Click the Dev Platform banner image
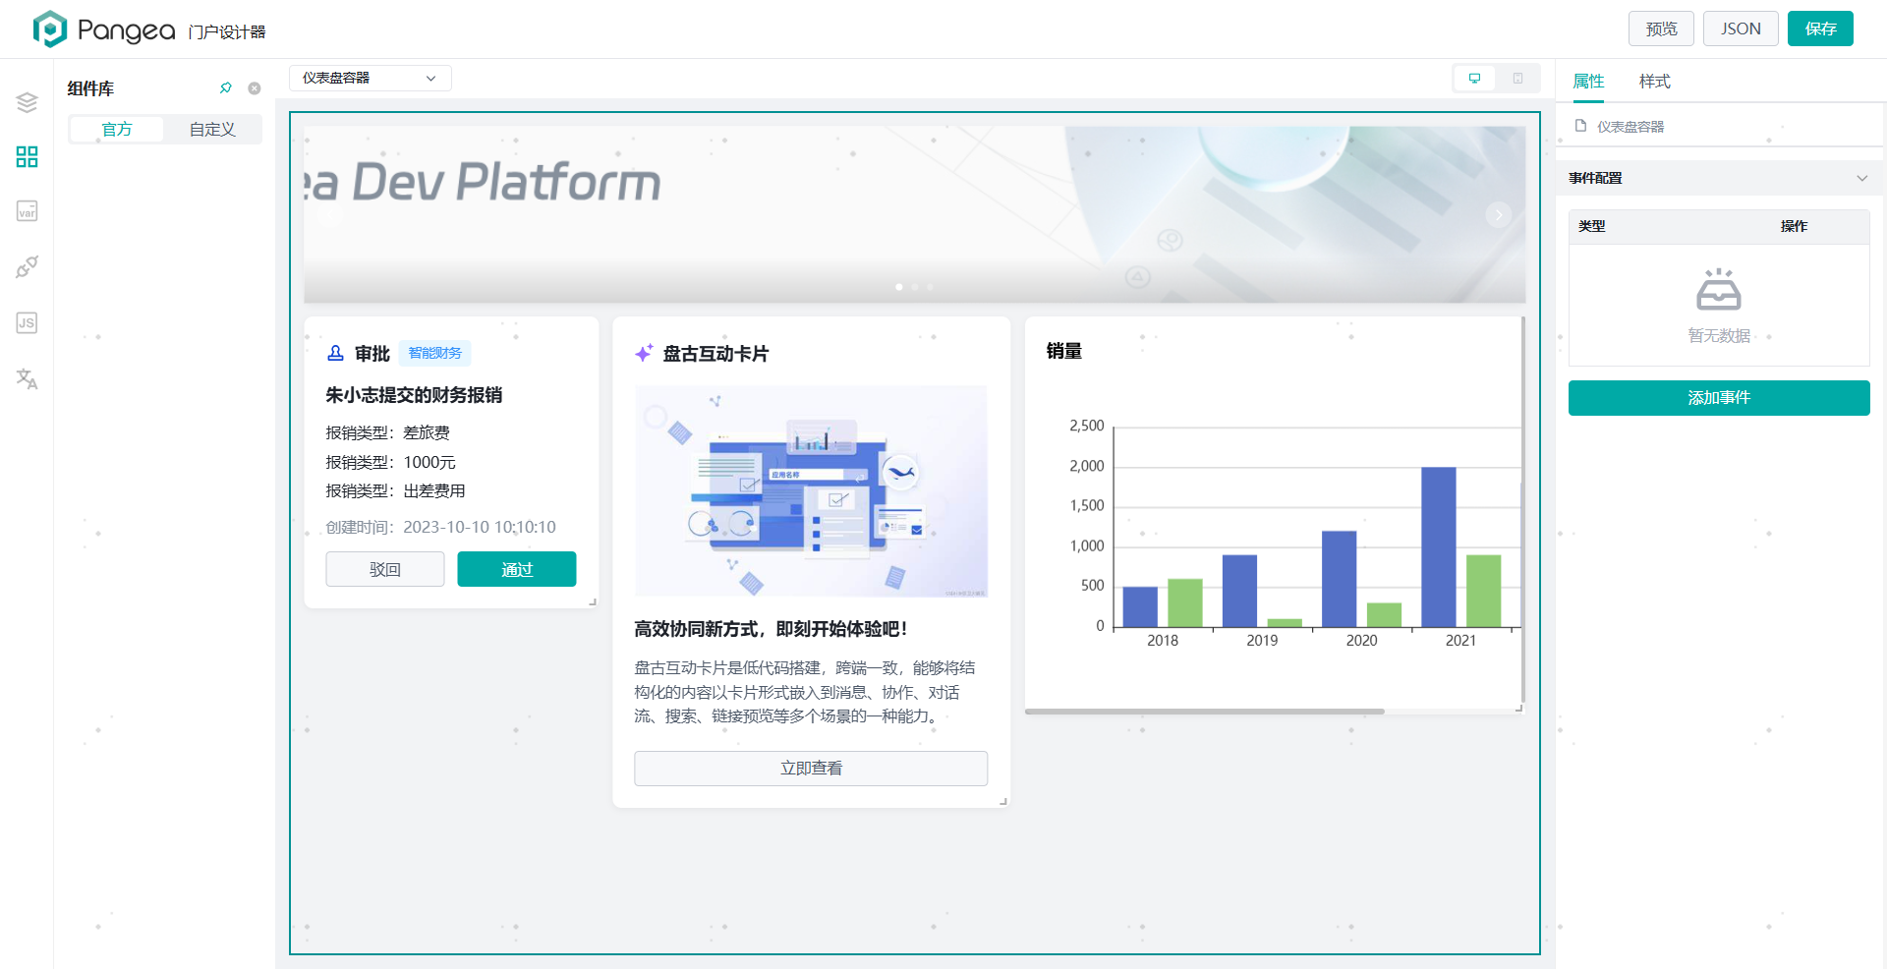The image size is (1887, 972). 914,214
